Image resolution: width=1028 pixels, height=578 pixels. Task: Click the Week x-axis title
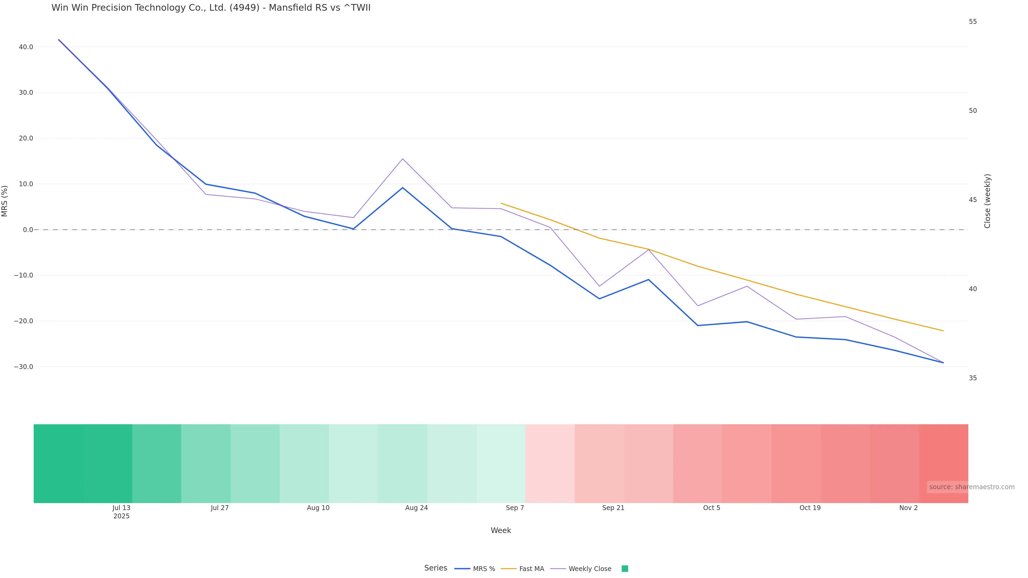pos(501,531)
